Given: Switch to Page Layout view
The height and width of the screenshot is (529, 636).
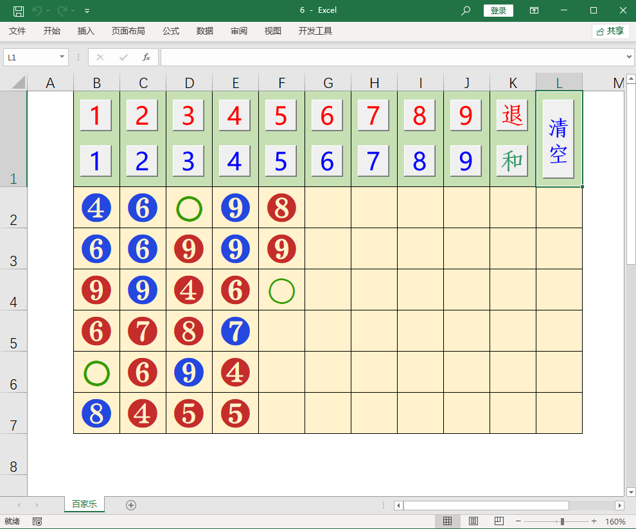Looking at the screenshot, I should coord(473,521).
